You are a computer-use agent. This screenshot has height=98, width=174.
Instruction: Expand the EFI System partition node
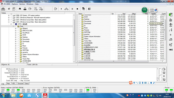(x=9, y=15)
